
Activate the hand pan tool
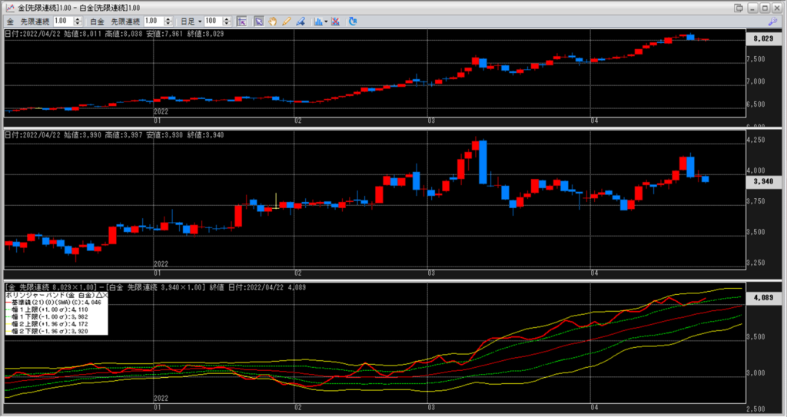pyautogui.click(x=272, y=21)
